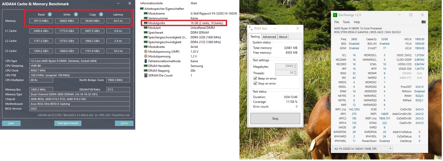
Task: Open the Tools menu in ZenTimings
Action: (x=346, y=22)
